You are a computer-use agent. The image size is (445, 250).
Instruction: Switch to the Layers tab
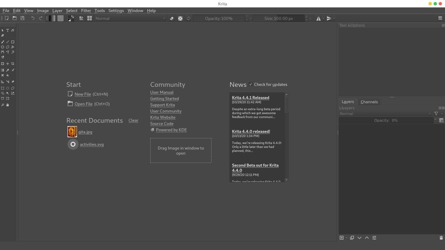pyautogui.click(x=348, y=102)
